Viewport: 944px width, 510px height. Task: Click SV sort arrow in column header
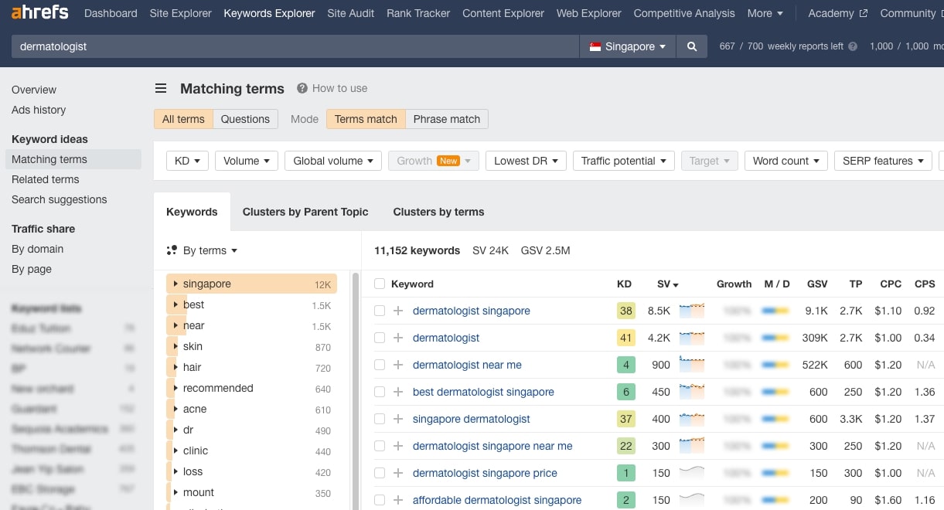676,285
